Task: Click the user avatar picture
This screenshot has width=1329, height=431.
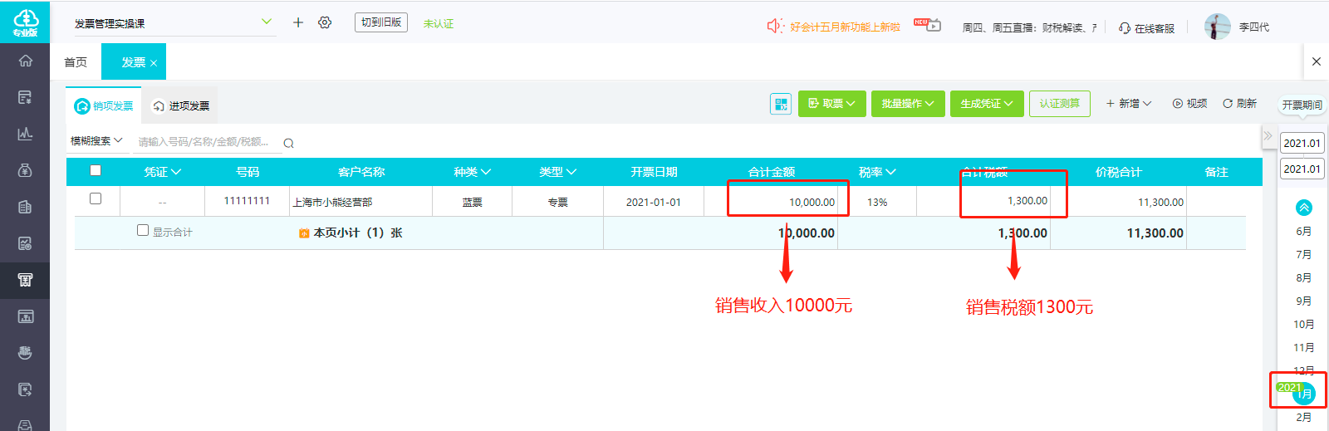Action: (1218, 27)
